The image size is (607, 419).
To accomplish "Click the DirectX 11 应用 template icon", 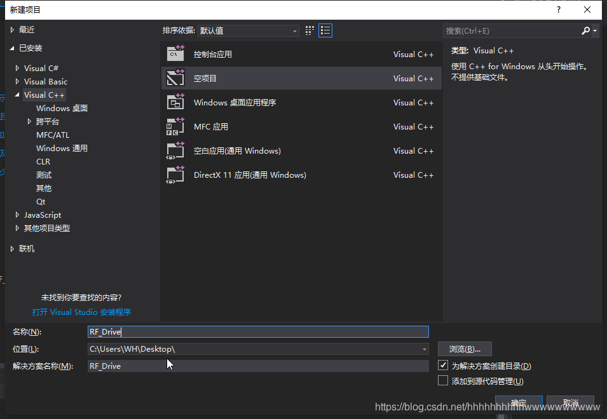I will click(175, 175).
